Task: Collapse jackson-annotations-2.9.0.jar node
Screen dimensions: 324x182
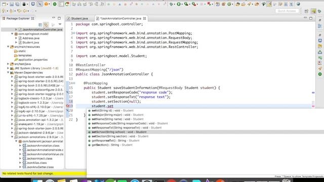Action: click(x=12, y=137)
